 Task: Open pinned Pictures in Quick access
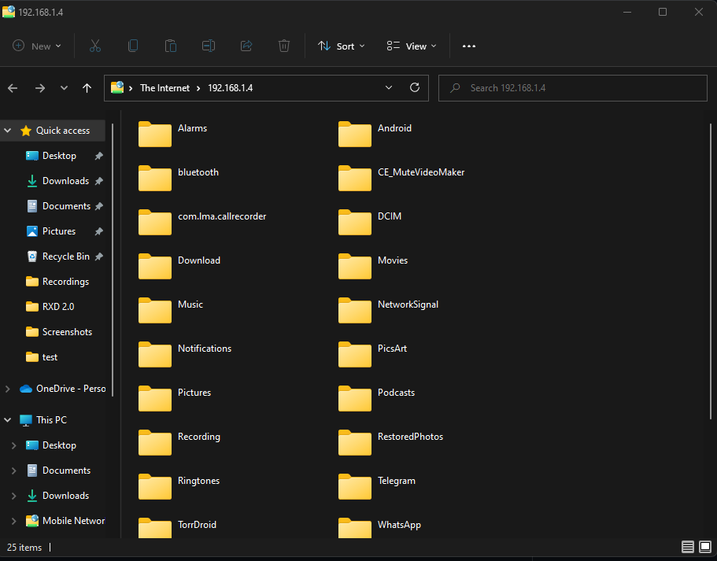pos(58,231)
